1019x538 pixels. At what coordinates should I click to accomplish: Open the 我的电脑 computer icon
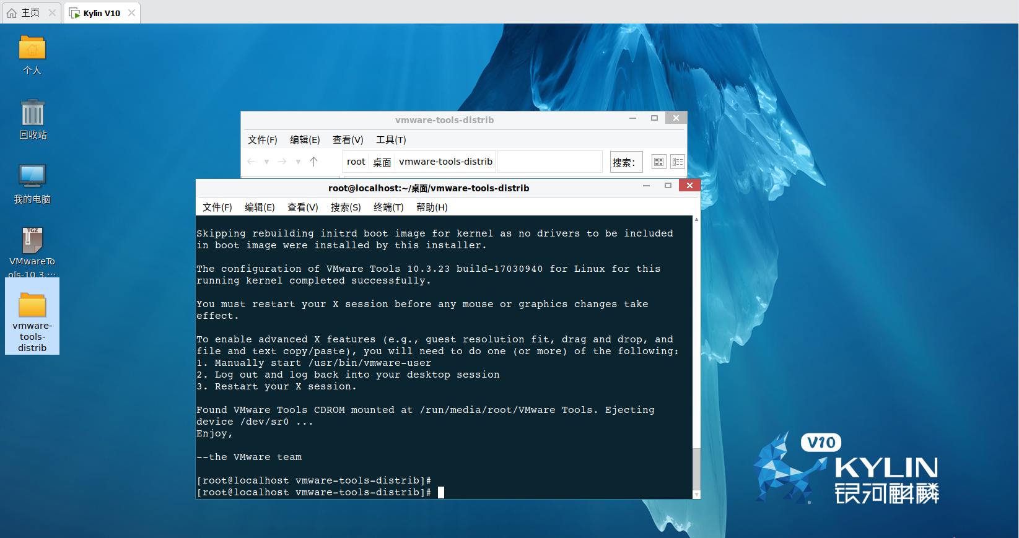click(32, 176)
